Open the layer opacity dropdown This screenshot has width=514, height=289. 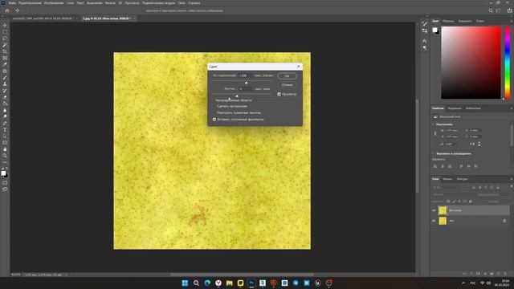504,194
